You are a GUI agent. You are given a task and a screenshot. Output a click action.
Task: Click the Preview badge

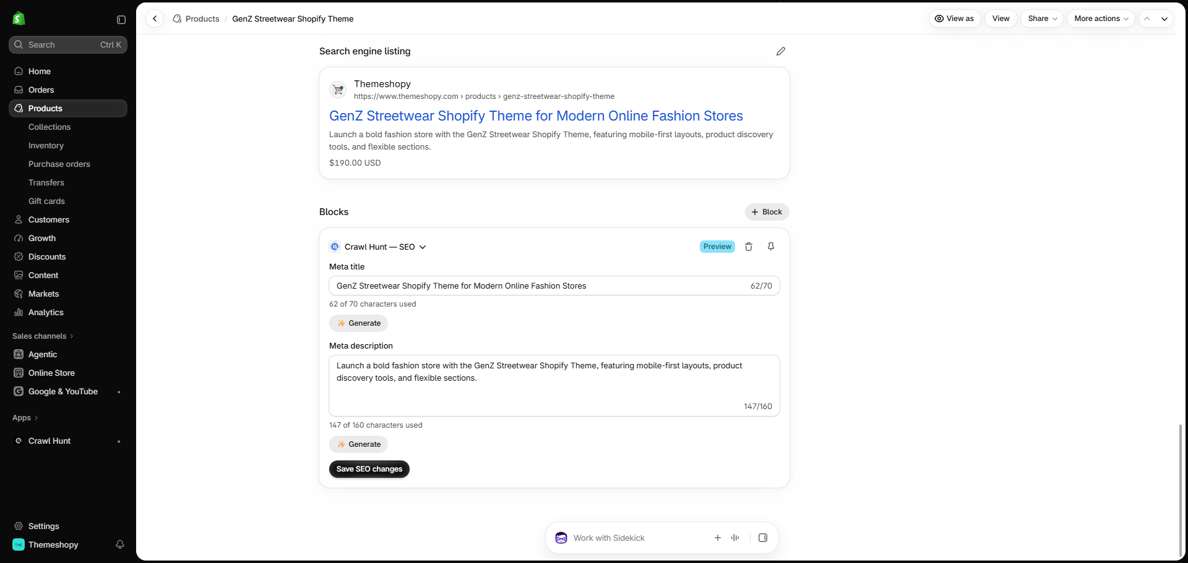[x=717, y=247]
